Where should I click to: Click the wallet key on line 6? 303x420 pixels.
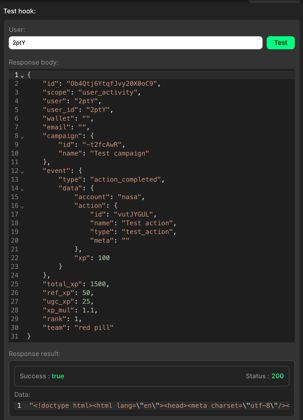point(59,118)
